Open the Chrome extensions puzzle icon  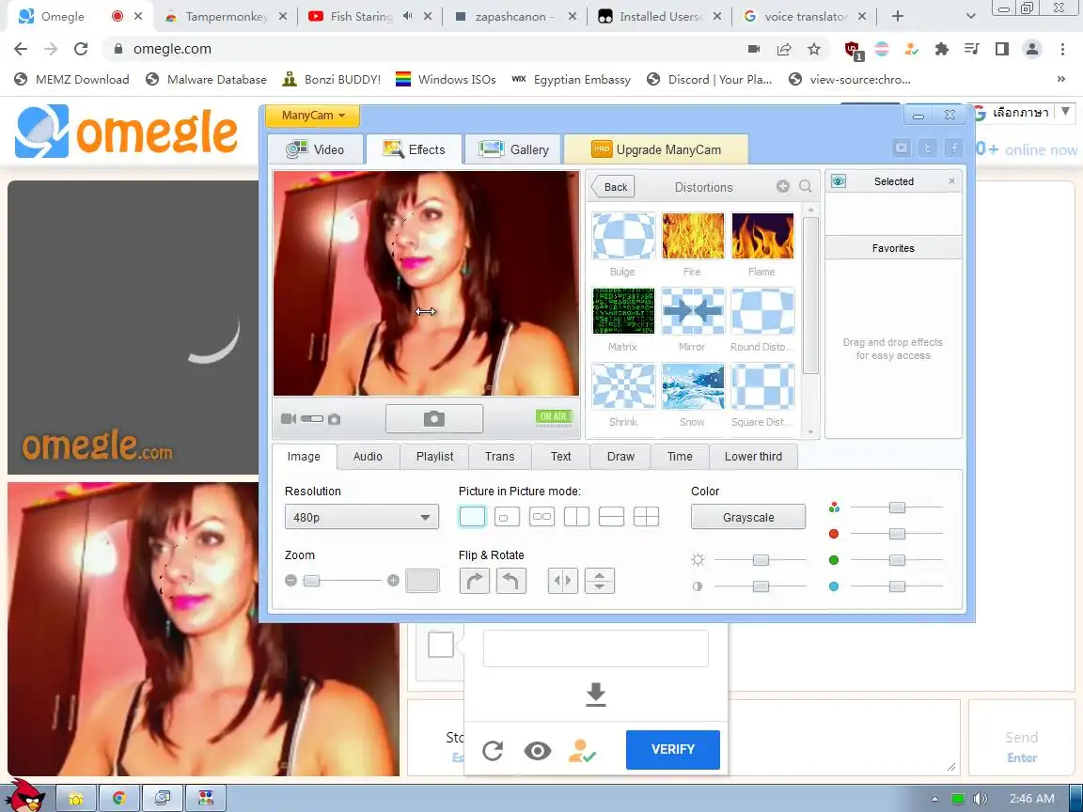pyautogui.click(x=941, y=49)
